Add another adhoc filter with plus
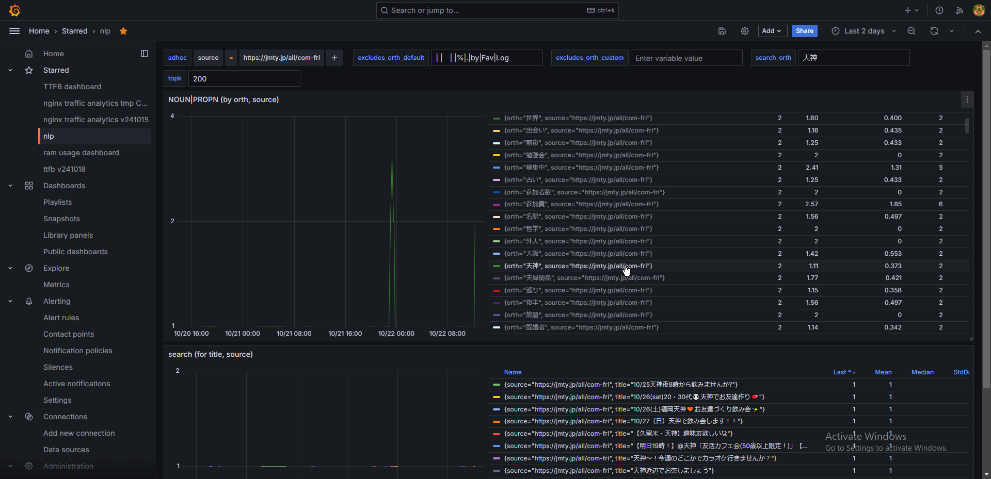The image size is (991, 479). 334,58
